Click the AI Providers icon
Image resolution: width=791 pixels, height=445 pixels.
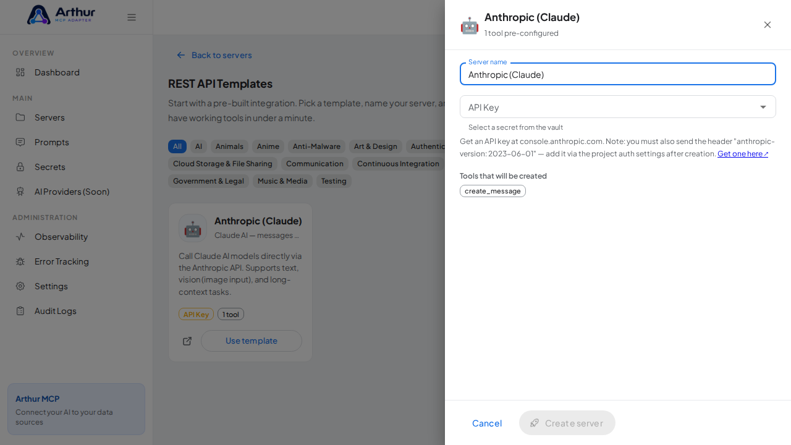pyautogui.click(x=20, y=192)
